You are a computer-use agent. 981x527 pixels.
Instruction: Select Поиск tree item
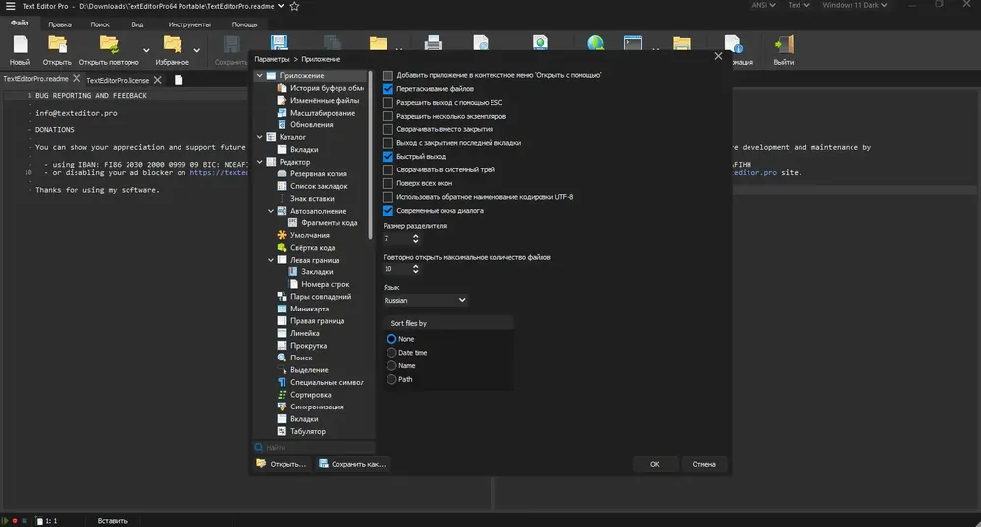294,358
